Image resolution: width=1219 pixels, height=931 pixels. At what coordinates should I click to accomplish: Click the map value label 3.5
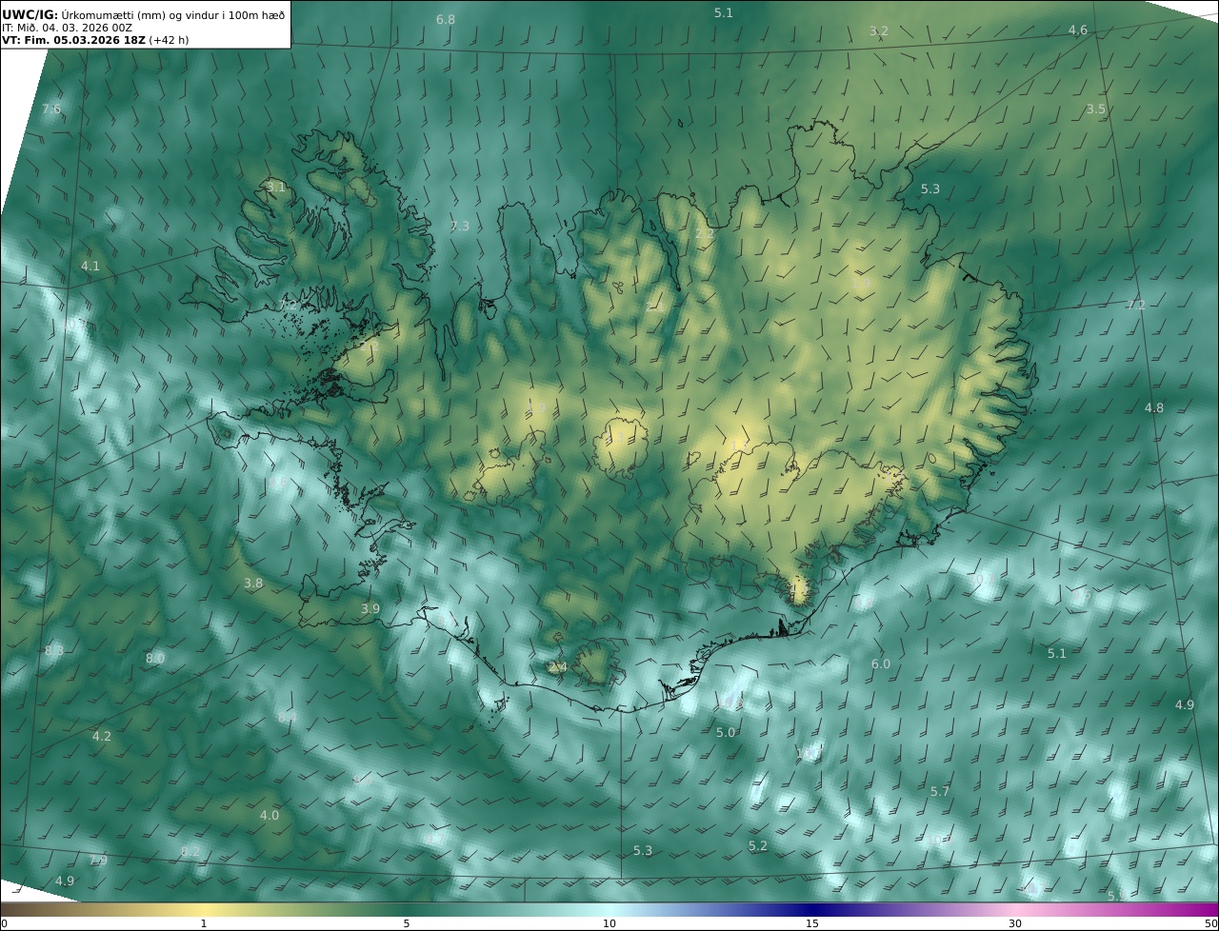point(1096,109)
